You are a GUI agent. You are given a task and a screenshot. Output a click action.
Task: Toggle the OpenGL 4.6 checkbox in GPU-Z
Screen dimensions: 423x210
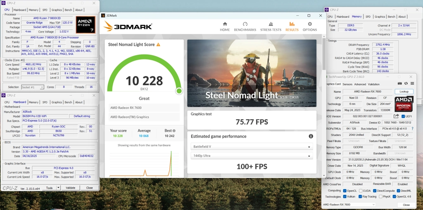coord(394,196)
